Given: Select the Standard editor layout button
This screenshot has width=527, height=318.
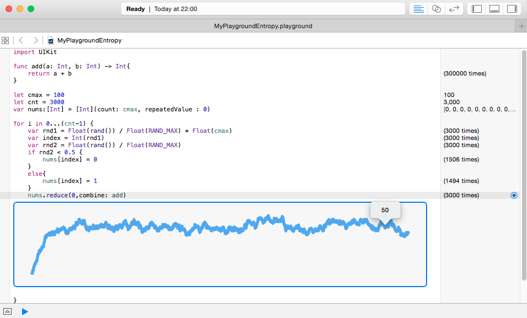Looking at the screenshot, I should [x=419, y=9].
